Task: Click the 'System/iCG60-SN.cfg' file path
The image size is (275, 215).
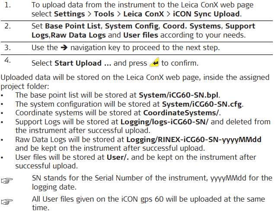Action: click(202, 104)
